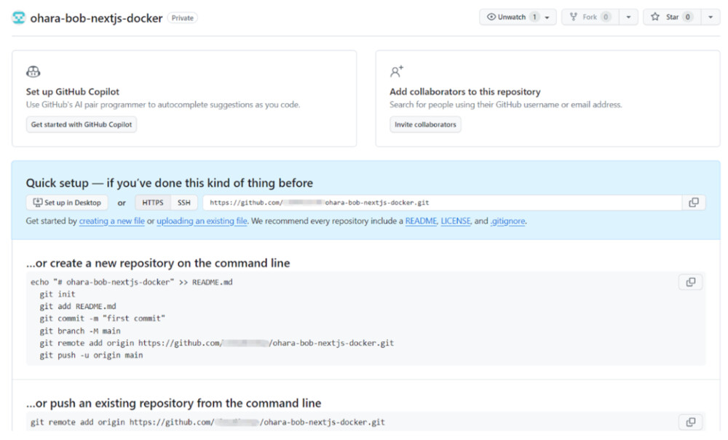Copy the clone URL to clipboard
The width and height of the screenshot is (728, 440).
694,203
